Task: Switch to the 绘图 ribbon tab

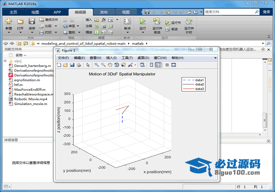Action: [x=35, y=12]
